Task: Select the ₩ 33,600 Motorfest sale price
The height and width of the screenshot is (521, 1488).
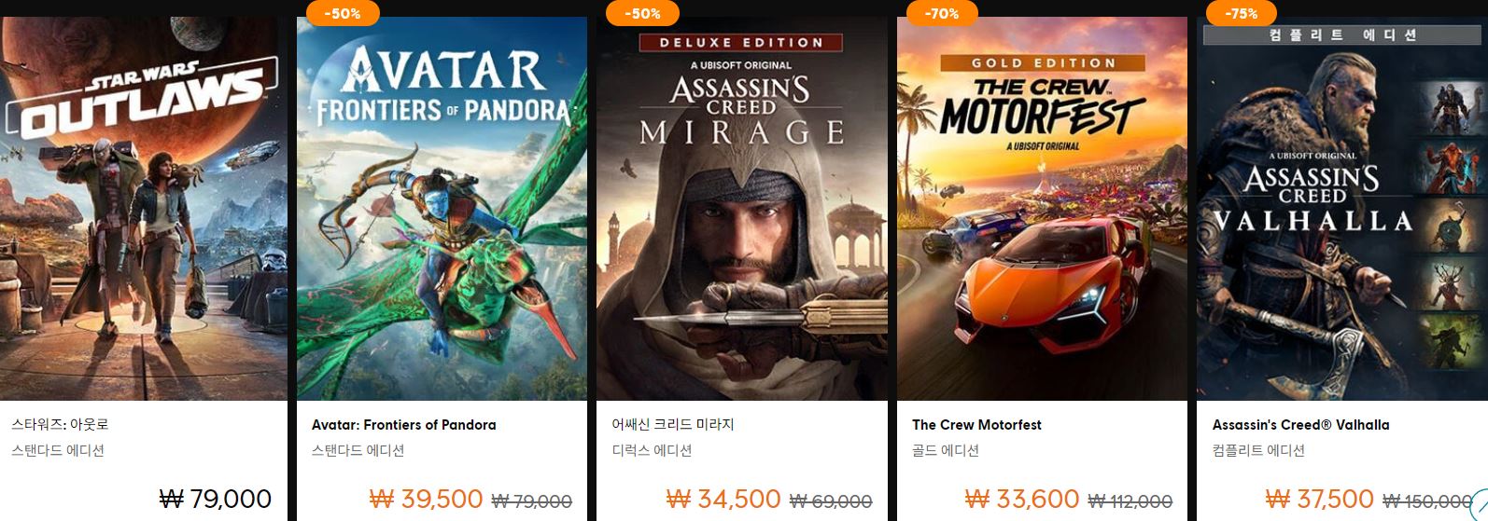Action: coord(1023,500)
